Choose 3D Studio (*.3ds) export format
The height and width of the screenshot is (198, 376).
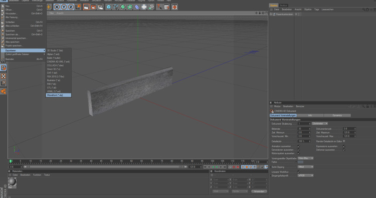point(59,50)
